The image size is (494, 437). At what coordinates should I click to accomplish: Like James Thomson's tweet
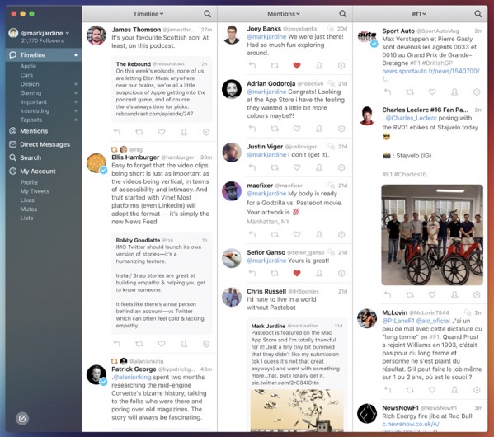click(162, 132)
